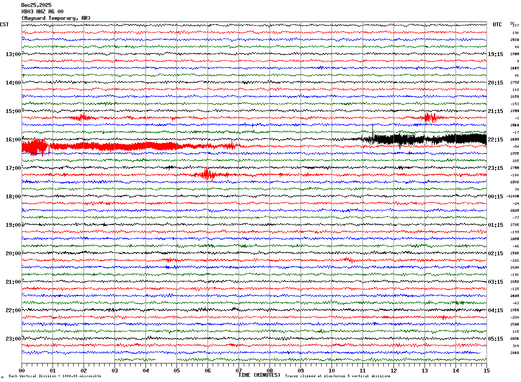Viewport: 521px width, 382px height.
Task: Click the thick black event trace before 22:15
Action: [x=424, y=139]
